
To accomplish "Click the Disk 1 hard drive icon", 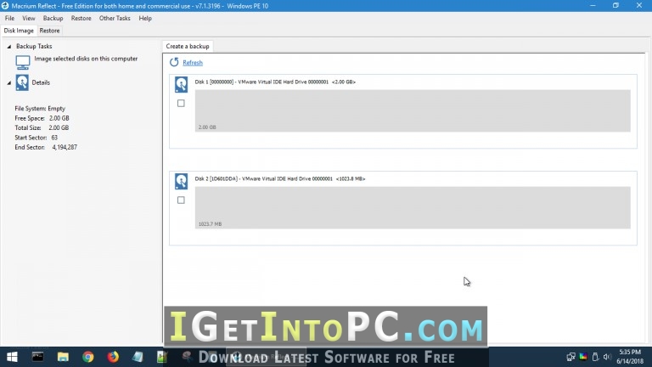I will point(182,84).
